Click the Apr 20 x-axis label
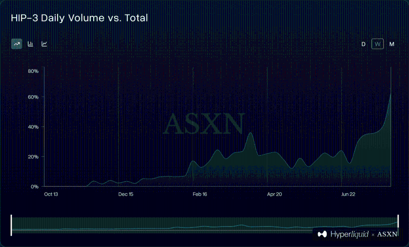The width and height of the screenshot is (409, 247). (274, 194)
